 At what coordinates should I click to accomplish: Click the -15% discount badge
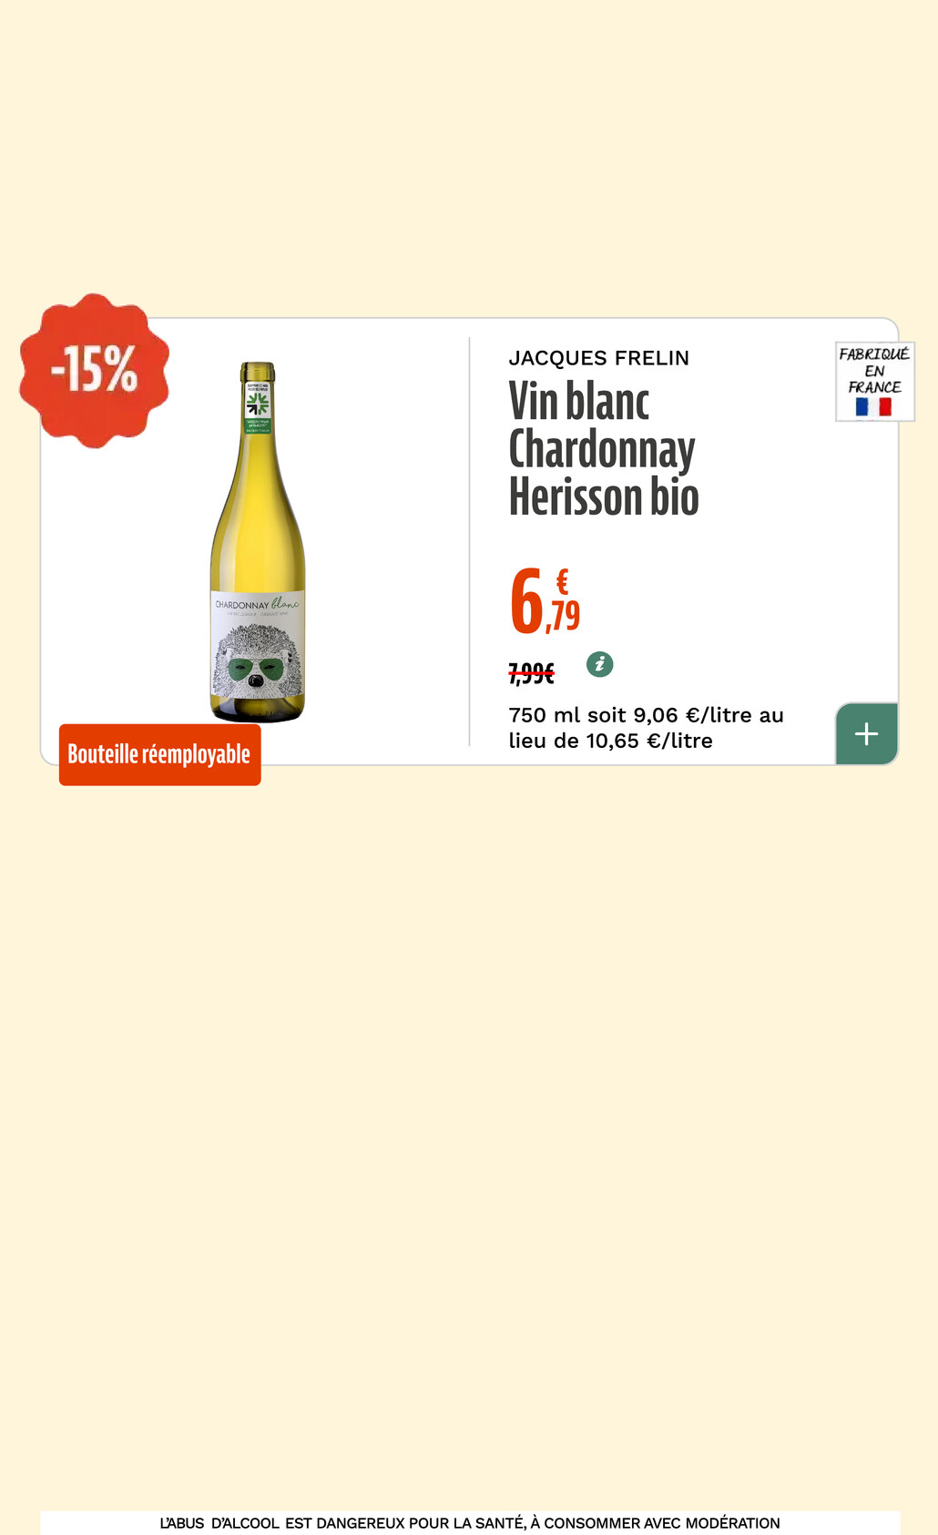(x=94, y=370)
